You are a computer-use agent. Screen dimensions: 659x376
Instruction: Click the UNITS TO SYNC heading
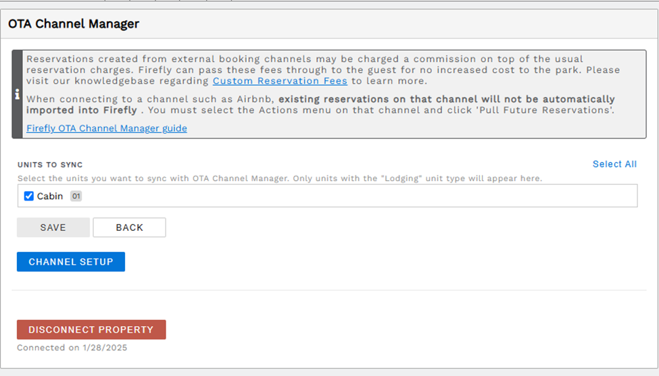50,165
